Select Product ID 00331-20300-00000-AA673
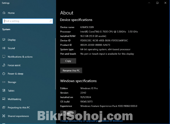 click(x=95, y=45)
